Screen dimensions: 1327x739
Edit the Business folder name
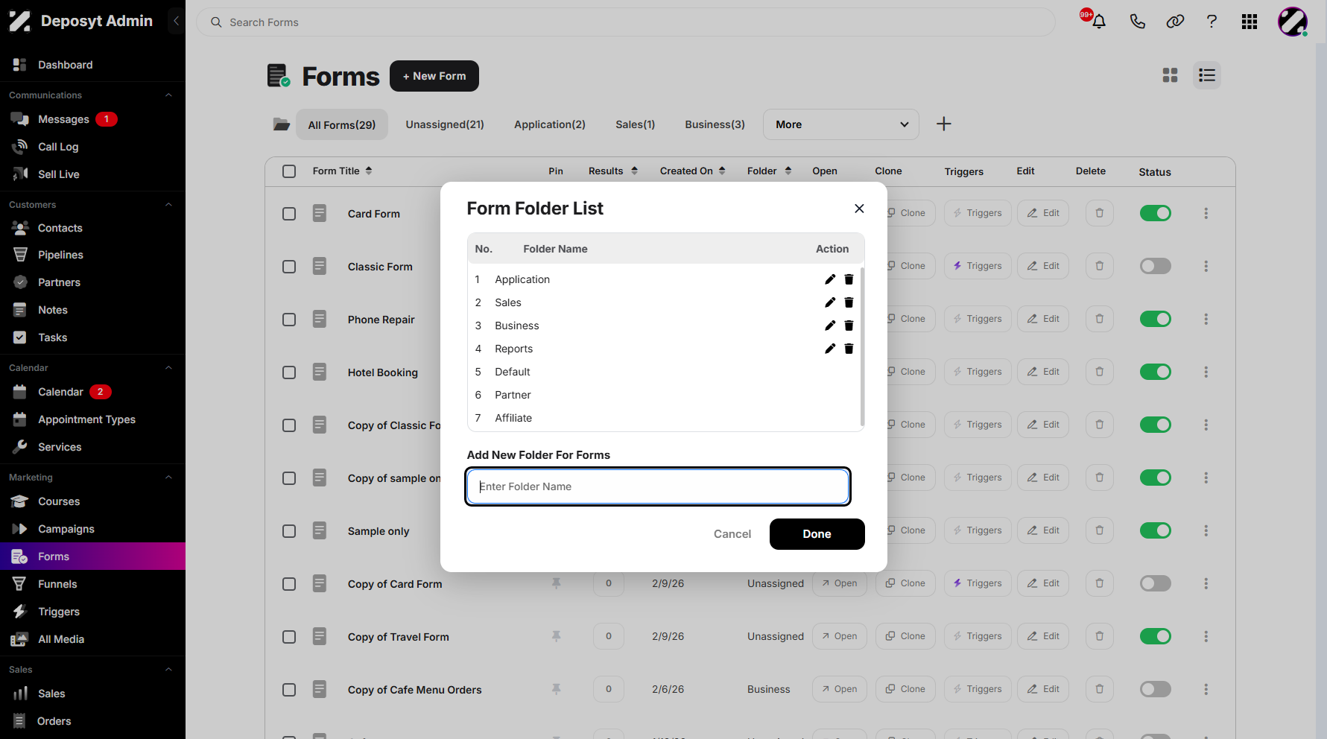(830, 326)
